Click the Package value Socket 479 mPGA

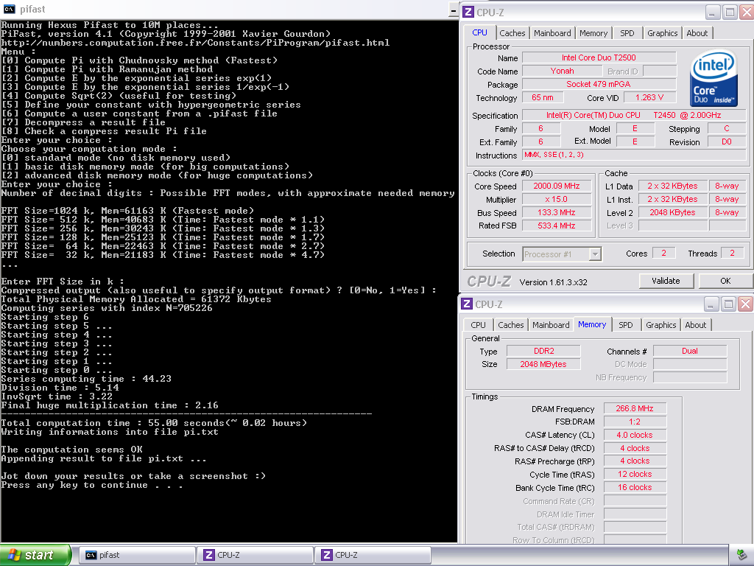[599, 84]
